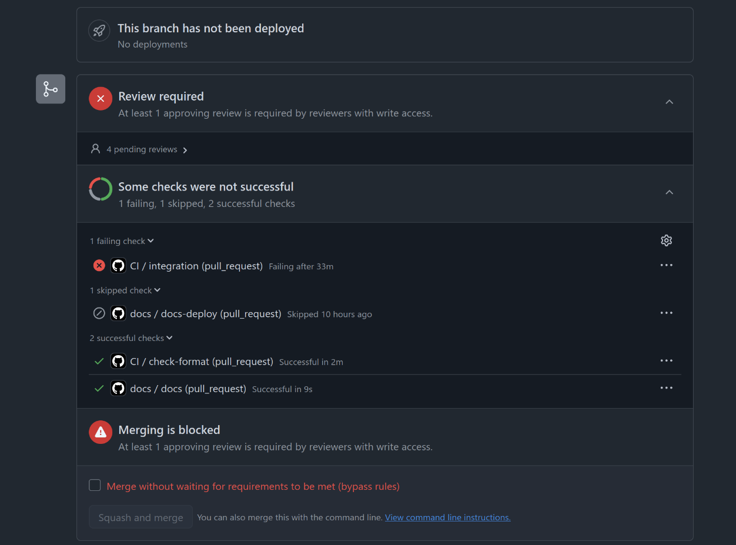Open CI / check-format (pull_request) check
The height and width of the screenshot is (545, 736).
[202, 362]
